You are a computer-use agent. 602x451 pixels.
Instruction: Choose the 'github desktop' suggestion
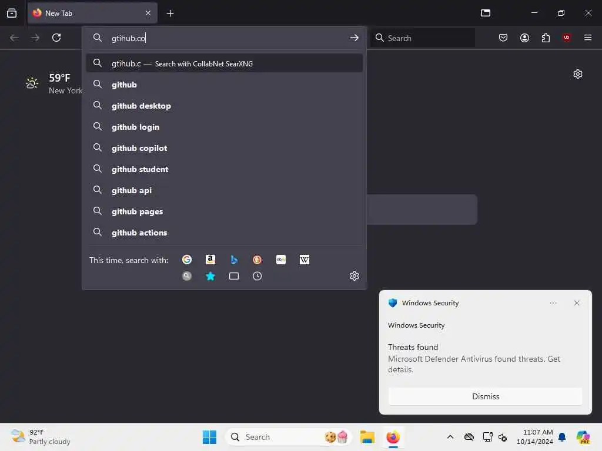point(224,106)
